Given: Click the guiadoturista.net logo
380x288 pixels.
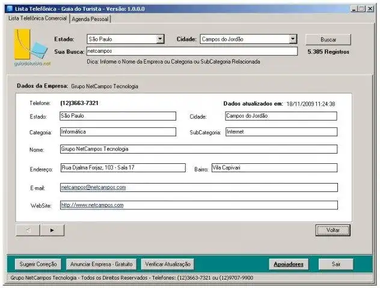Looking at the screenshot, I should point(32,48).
